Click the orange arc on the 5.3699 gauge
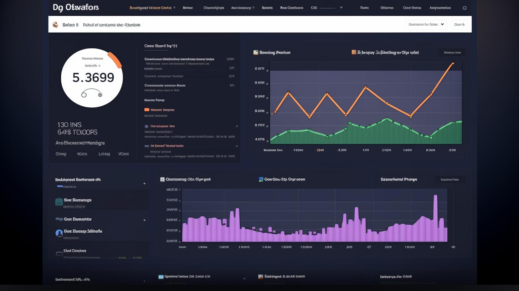 pos(115,60)
